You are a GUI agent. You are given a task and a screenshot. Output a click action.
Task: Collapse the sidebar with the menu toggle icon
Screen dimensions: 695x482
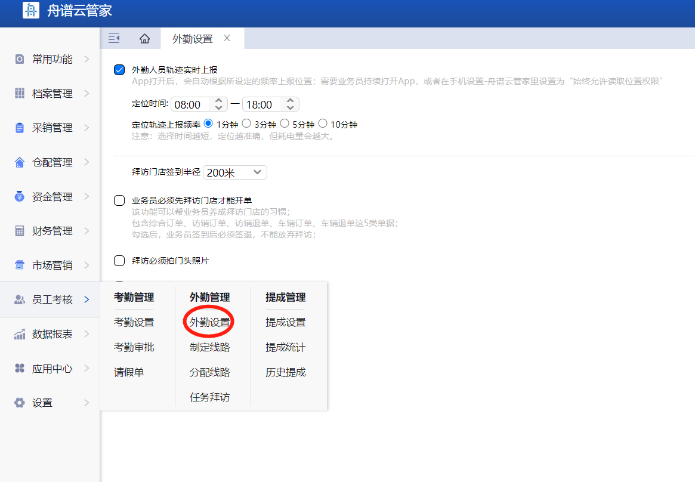pos(114,39)
